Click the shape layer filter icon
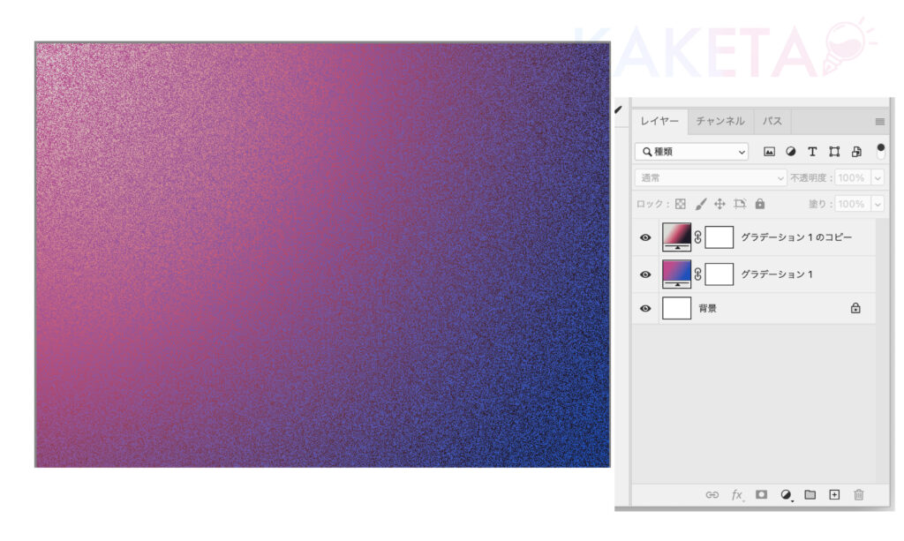904x541 pixels. point(834,152)
